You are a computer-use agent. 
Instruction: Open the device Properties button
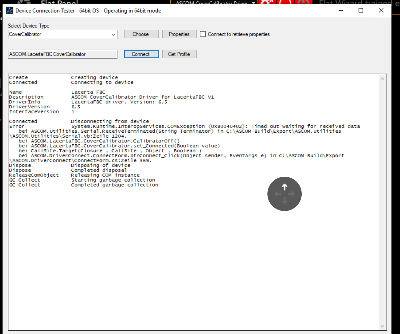(179, 34)
